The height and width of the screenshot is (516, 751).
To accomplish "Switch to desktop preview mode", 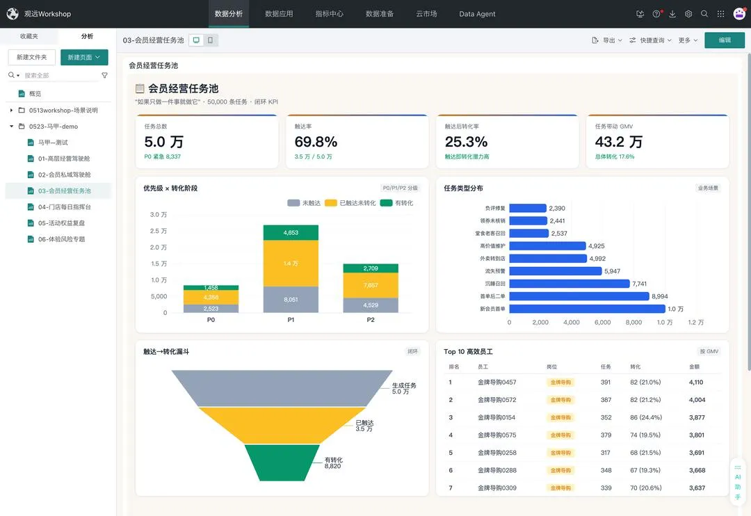I will [x=196, y=40].
